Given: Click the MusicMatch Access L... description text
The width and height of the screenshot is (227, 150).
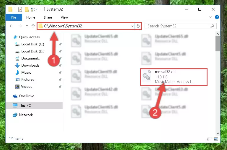Looking at the screenshot, I should pos(174,82).
